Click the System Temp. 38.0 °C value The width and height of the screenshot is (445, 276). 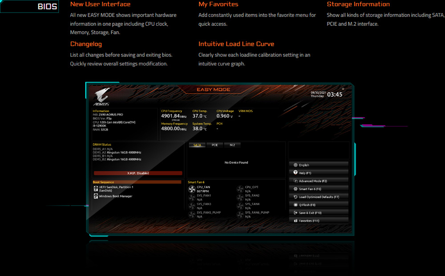click(199, 129)
